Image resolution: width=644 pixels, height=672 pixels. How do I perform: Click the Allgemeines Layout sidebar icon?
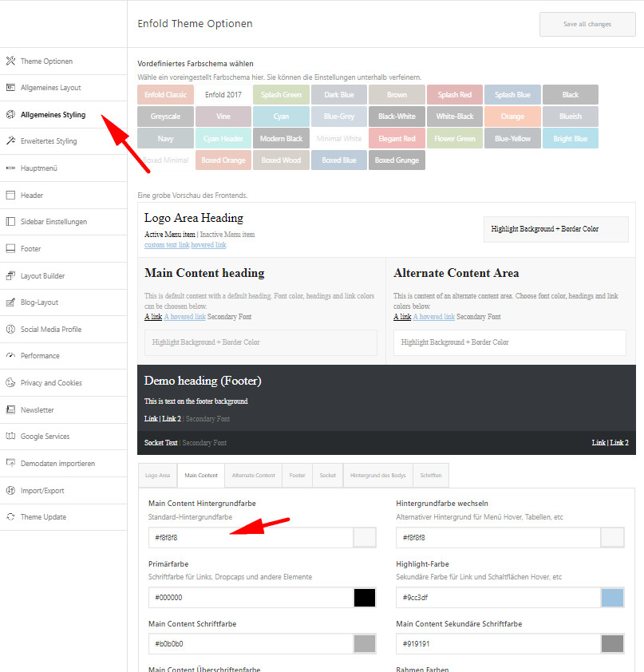10,88
